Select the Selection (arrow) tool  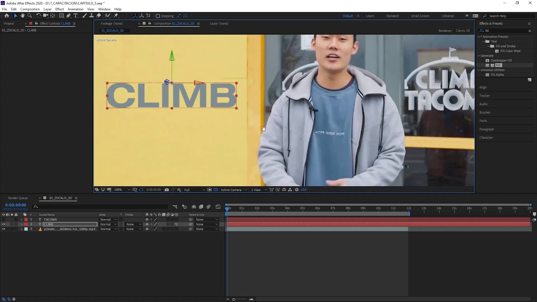tap(16, 16)
